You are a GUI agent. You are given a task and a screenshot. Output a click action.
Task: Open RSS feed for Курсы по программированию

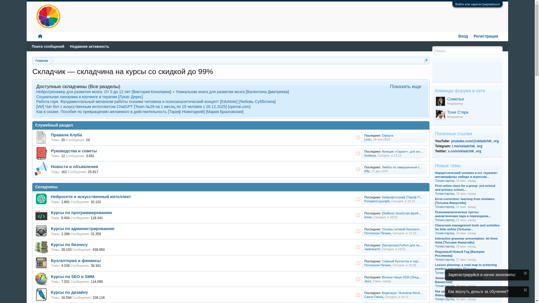tap(358, 215)
